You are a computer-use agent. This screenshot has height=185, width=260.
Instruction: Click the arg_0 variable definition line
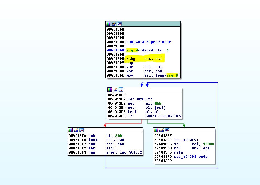147,50
